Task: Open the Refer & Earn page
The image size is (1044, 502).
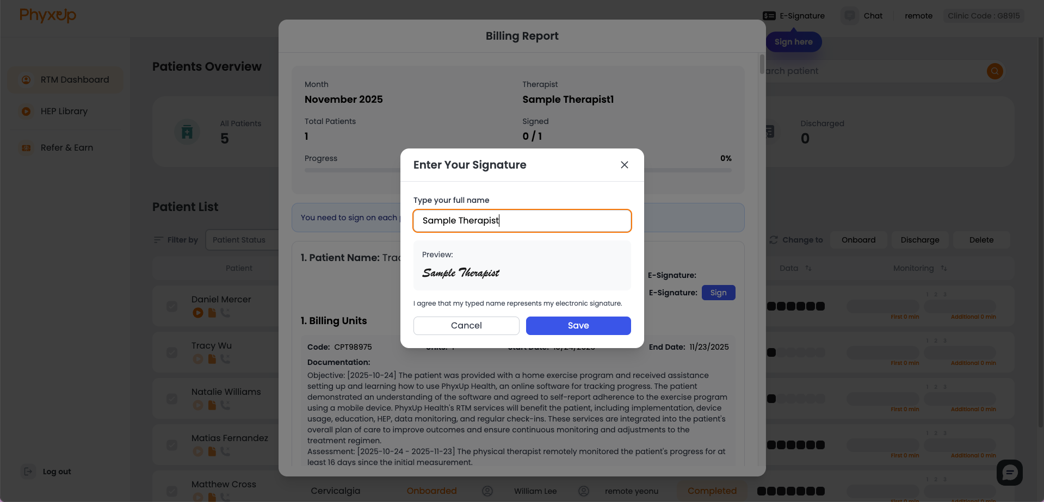Action: click(x=66, y=147)
